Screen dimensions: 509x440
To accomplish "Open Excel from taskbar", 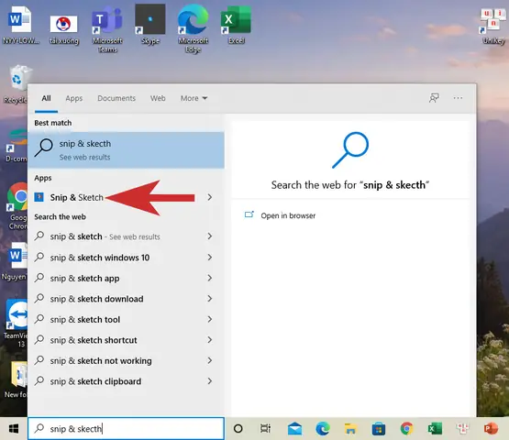I will [x=435, y=429].
